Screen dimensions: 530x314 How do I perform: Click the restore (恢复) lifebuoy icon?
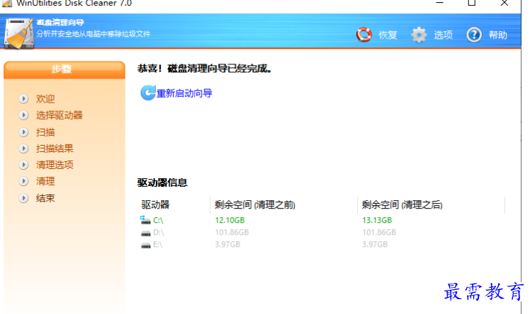pyautogui.click(x=364, y=35)
